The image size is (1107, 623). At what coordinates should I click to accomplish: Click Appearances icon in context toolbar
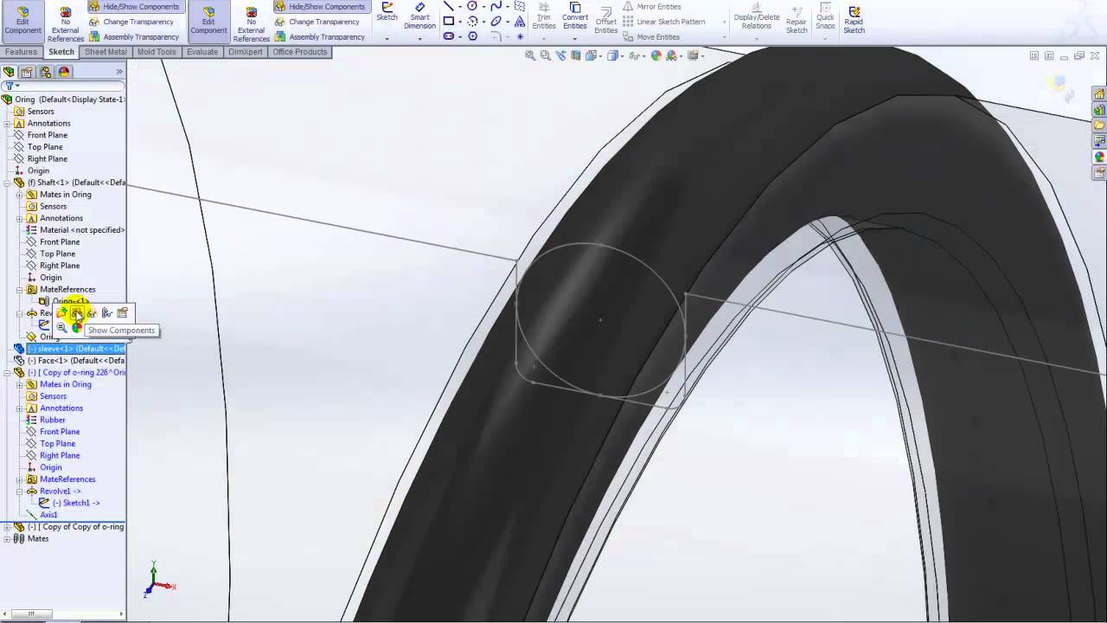77,328
